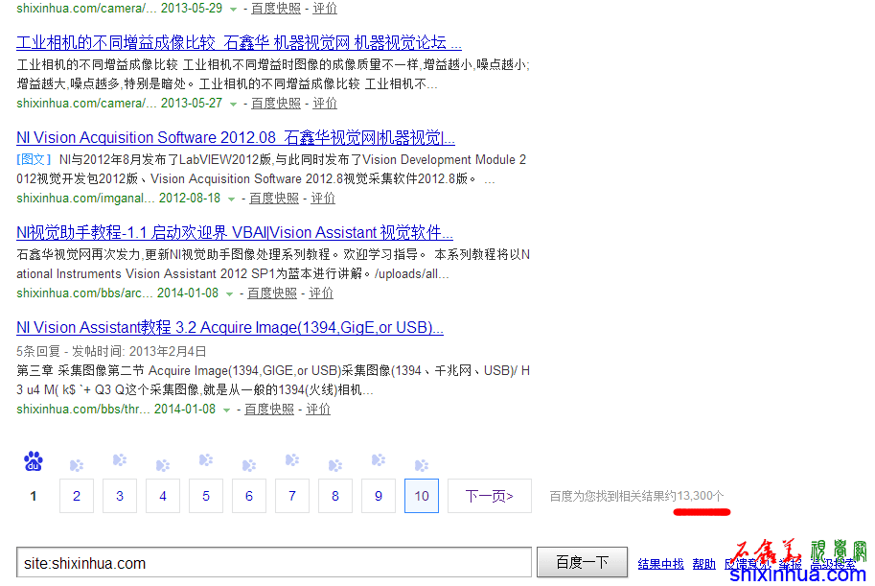Click the paw icon above page 9
The height and width of the screenshot is (586, 875).
379,460
